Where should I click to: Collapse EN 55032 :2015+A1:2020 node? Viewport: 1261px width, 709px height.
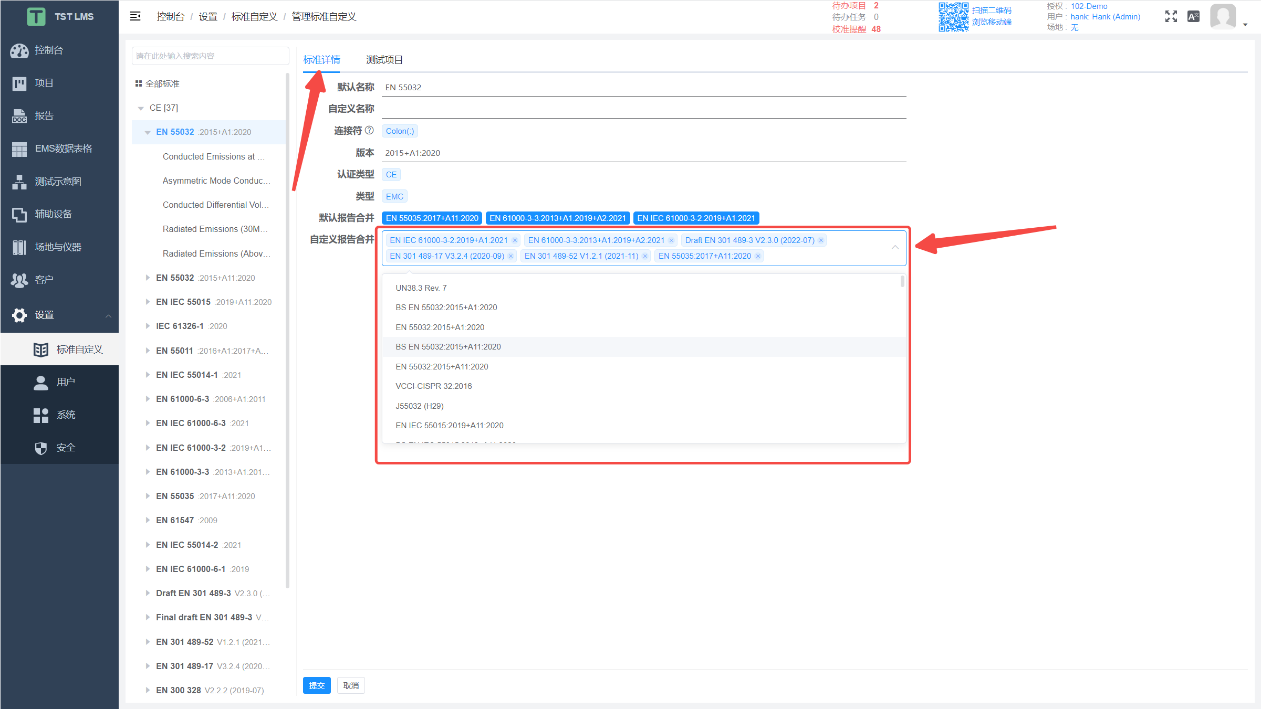tap(148, 132)
